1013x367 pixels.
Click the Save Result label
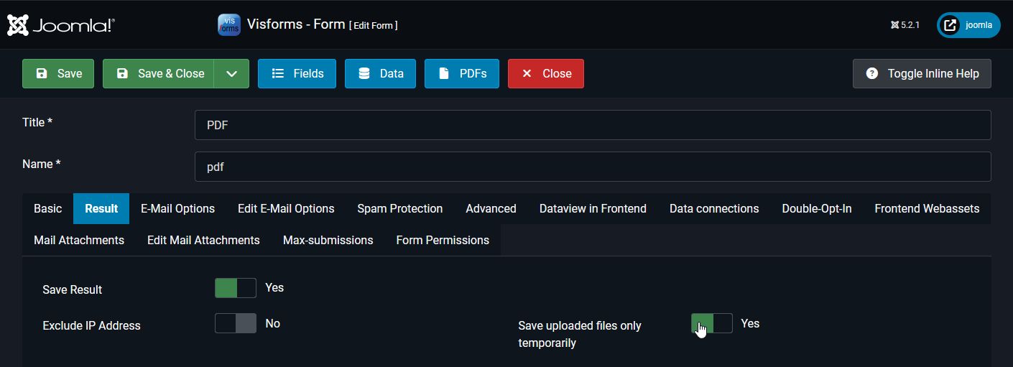tap(73, 289)
